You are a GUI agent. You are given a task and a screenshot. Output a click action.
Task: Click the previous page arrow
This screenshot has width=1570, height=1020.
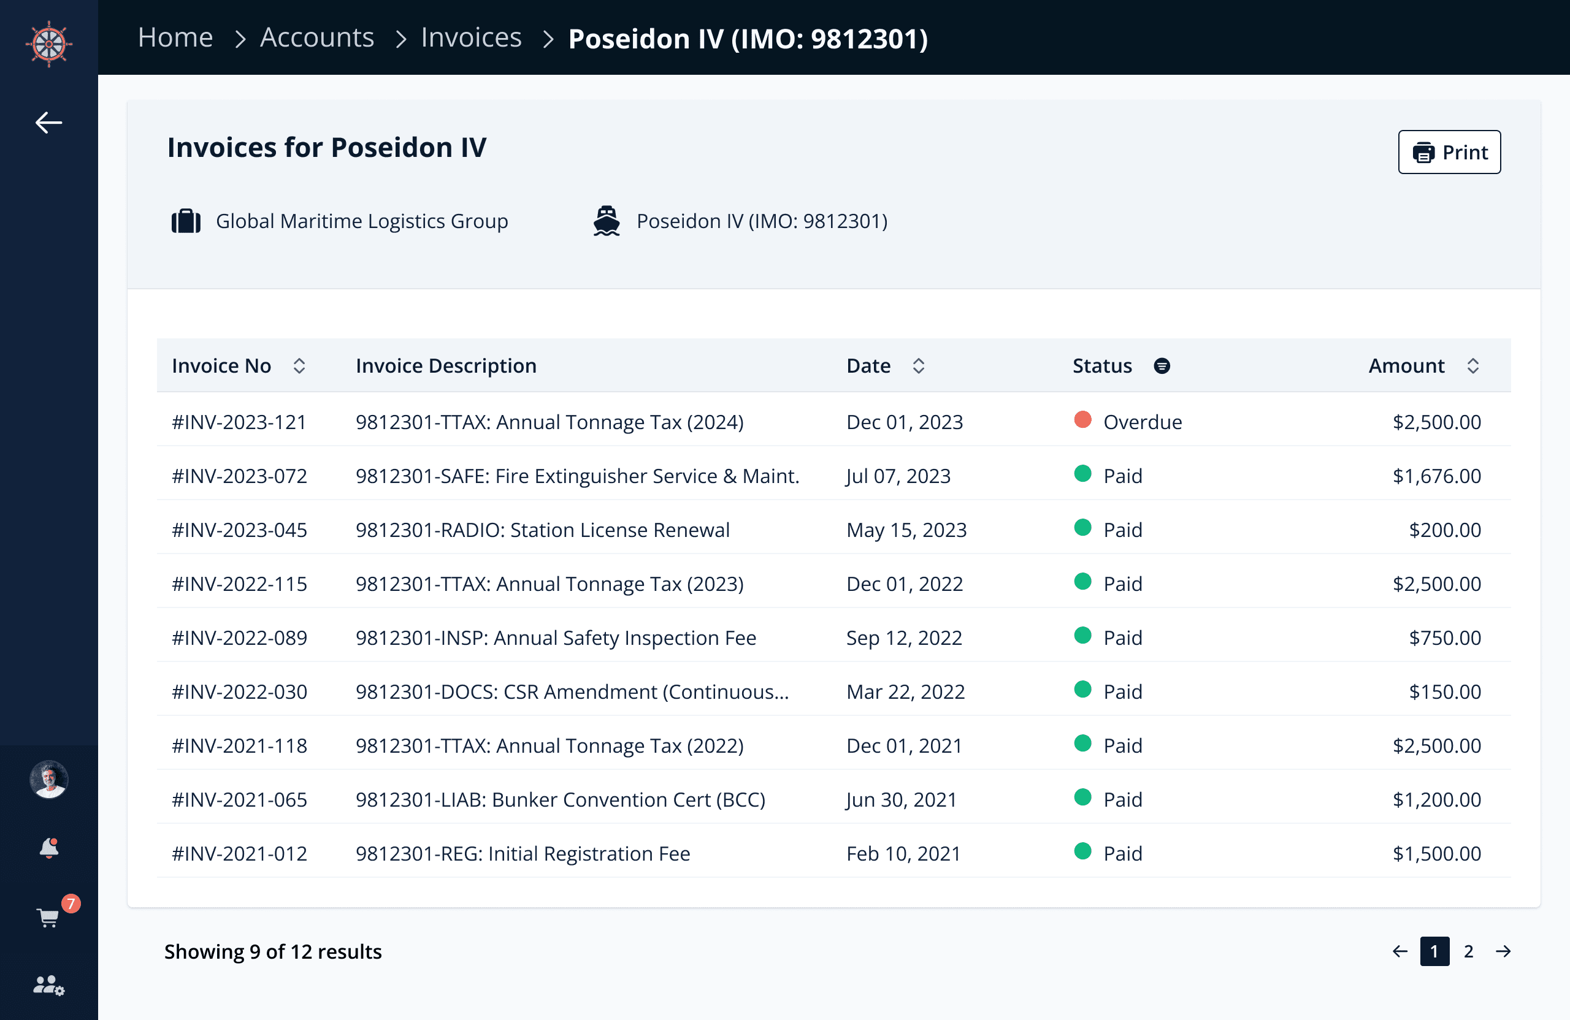pos(1400,951)
